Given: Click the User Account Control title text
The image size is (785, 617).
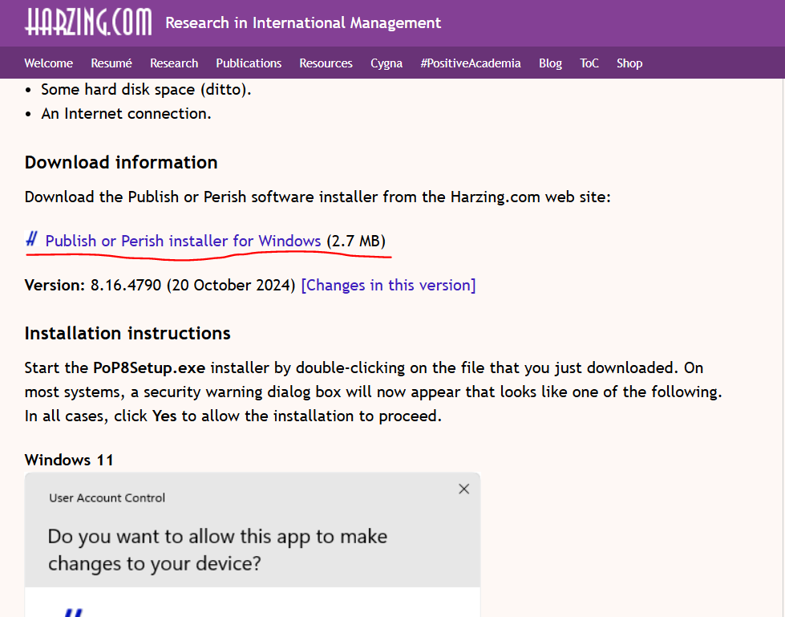Looking at the screenshot, I should tap(107, 497).
